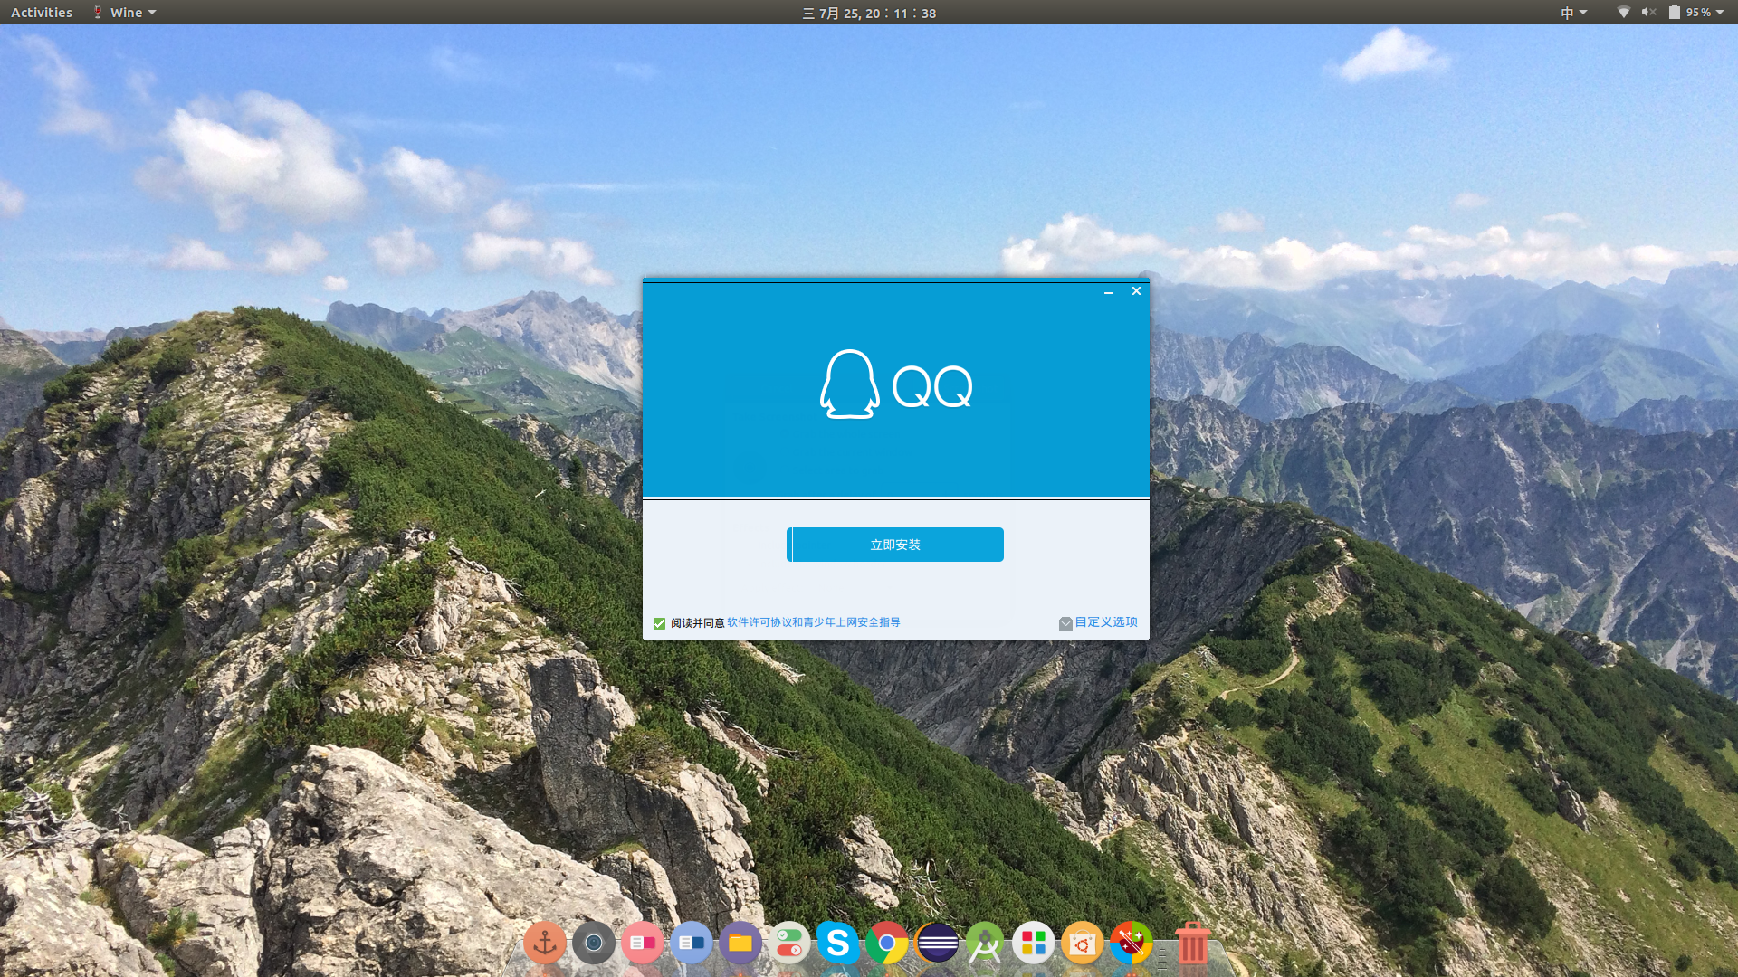Image resolution: width=1738 pixels, height=977 pixels.
Task: Click the 立即安装 install button
Action: click(895, 545)
